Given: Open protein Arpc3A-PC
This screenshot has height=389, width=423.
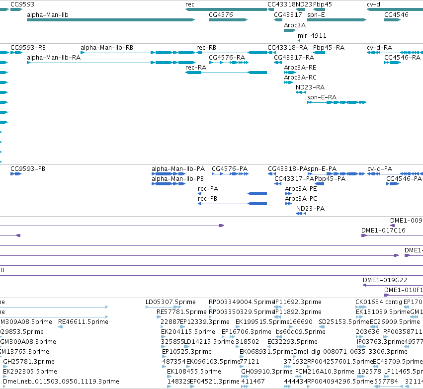Looking at the screenshot, I should 301,199.
